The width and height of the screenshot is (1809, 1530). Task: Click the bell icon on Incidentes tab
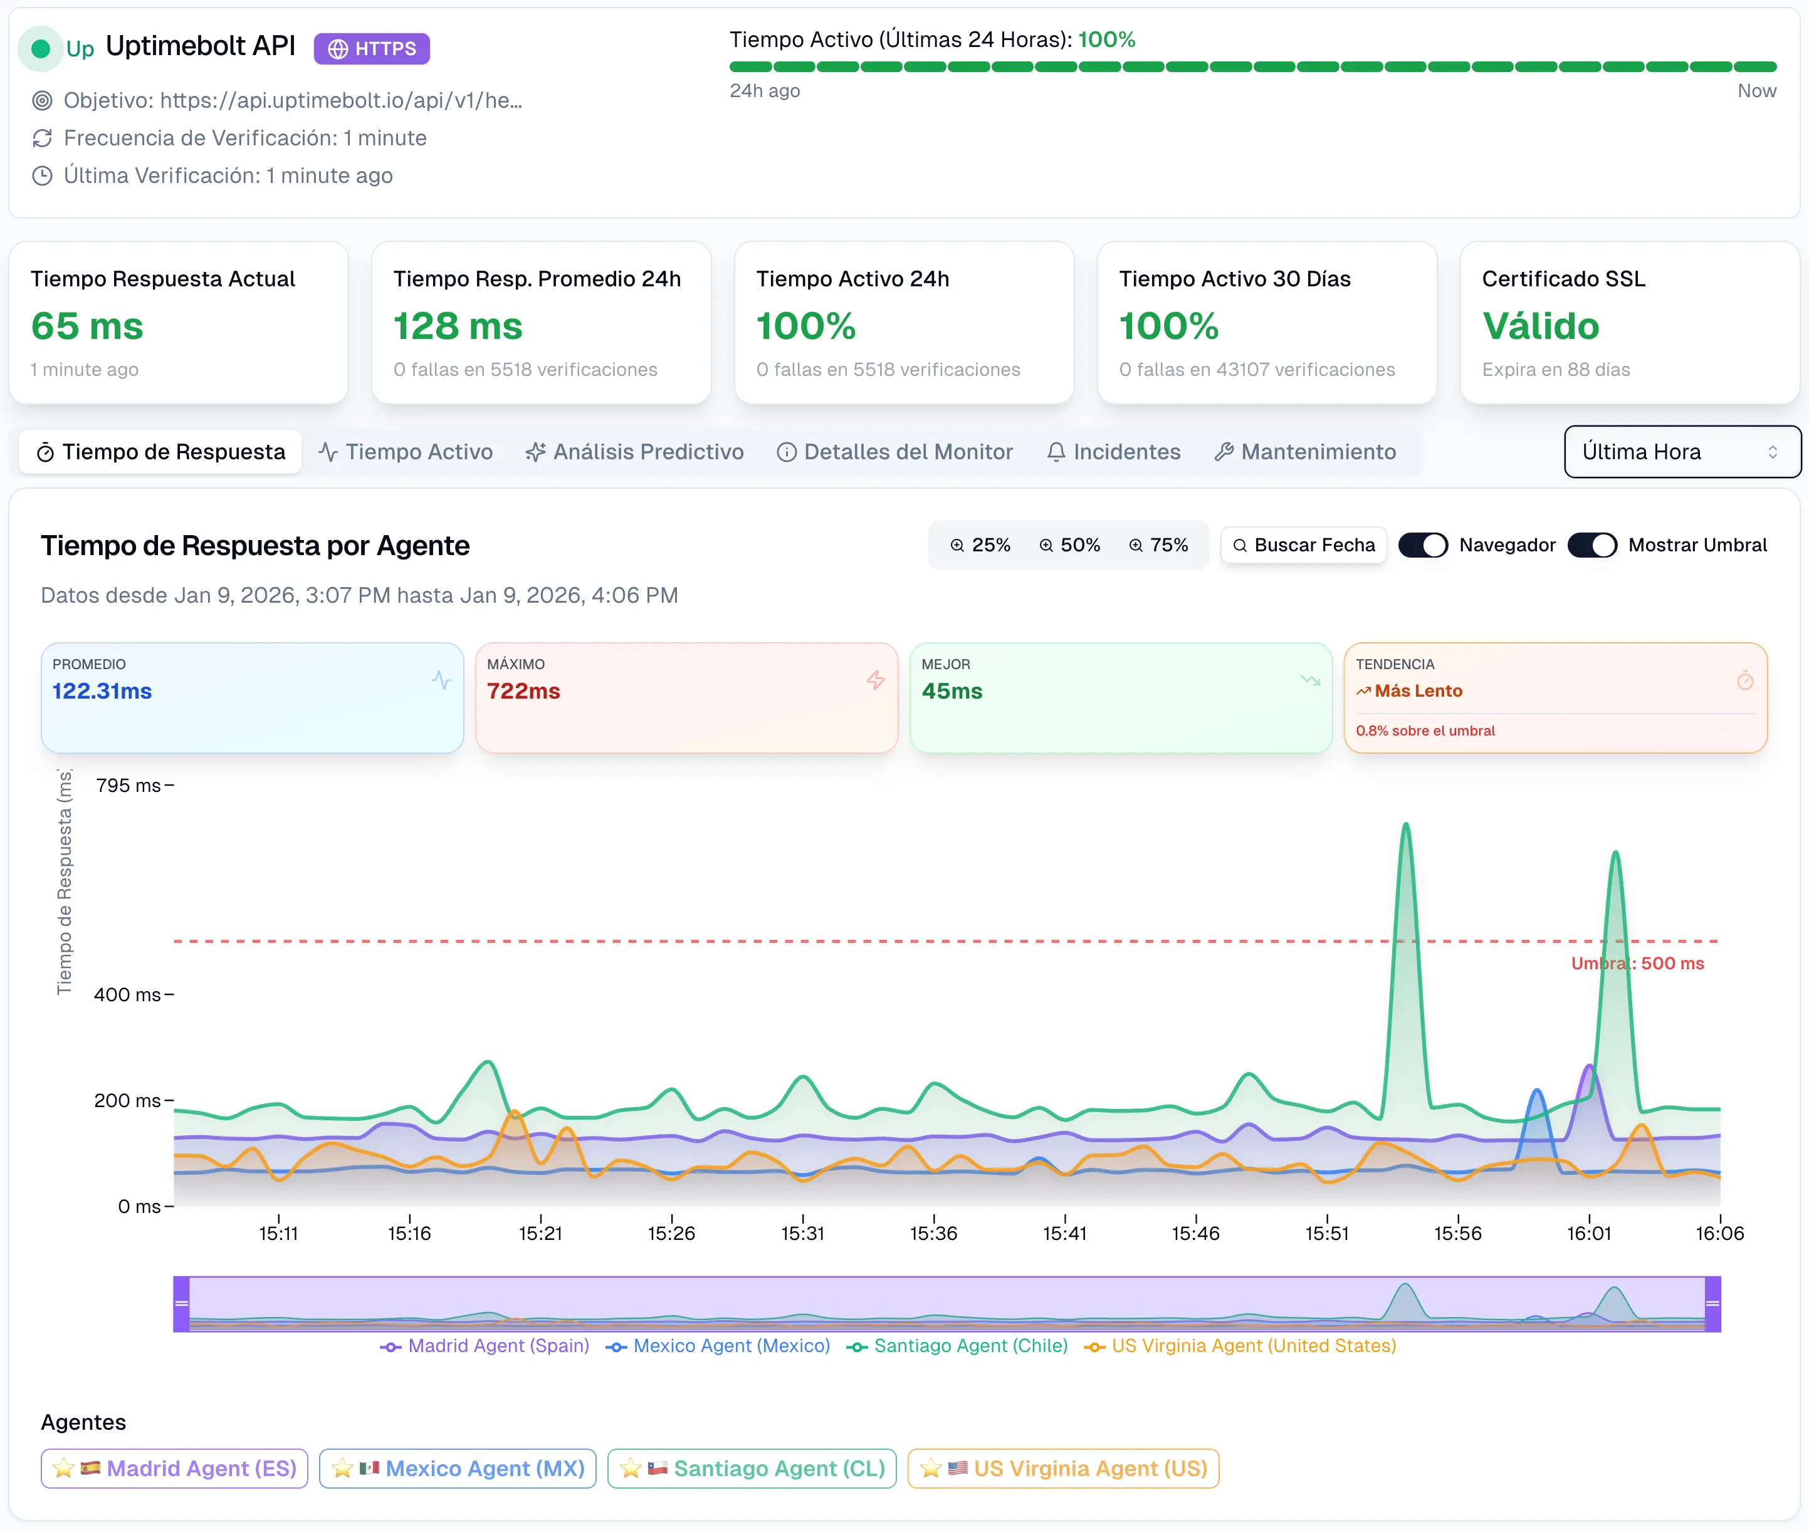tap(1056, 452)
